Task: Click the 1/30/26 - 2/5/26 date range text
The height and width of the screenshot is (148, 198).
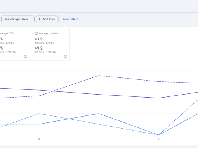Action: click(44, 43)
